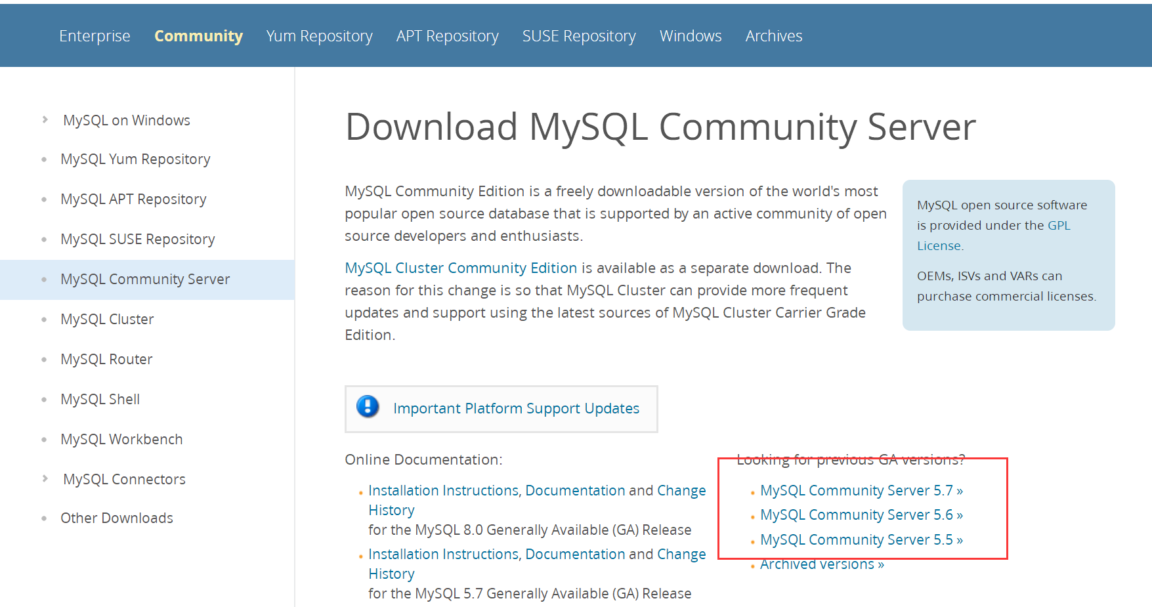Switch to Yum Repository tab

point(320,36)
